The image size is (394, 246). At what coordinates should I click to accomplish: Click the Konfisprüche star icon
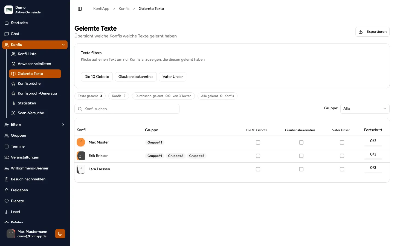point(13,84)
